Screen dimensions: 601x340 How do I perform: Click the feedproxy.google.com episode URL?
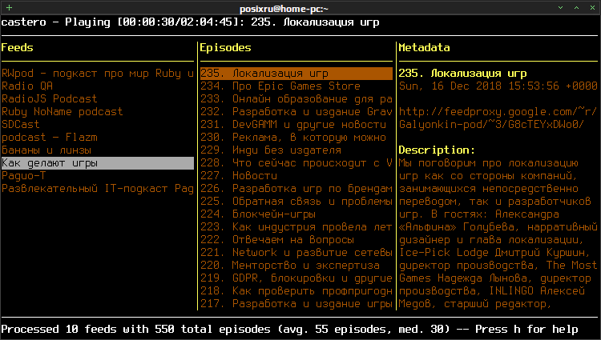coord(498,118)
